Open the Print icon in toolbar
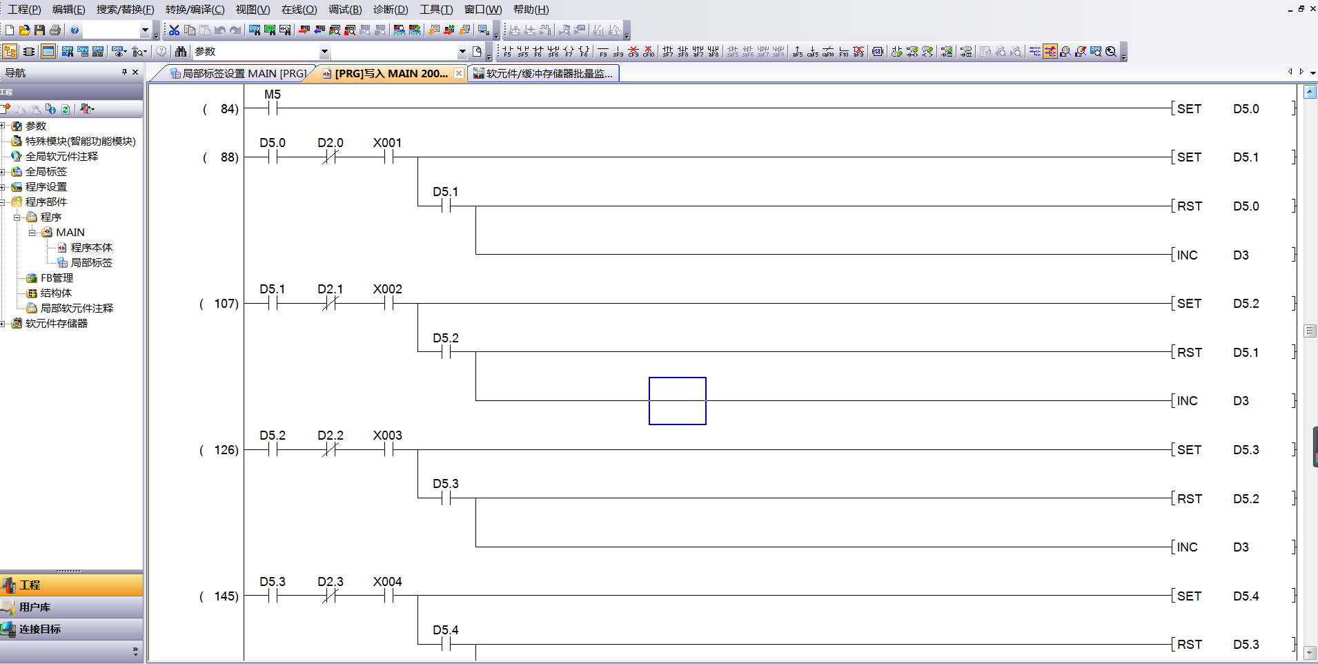Image resolution: width=1318 pixels, height=664 pixels. pos(55,30)
